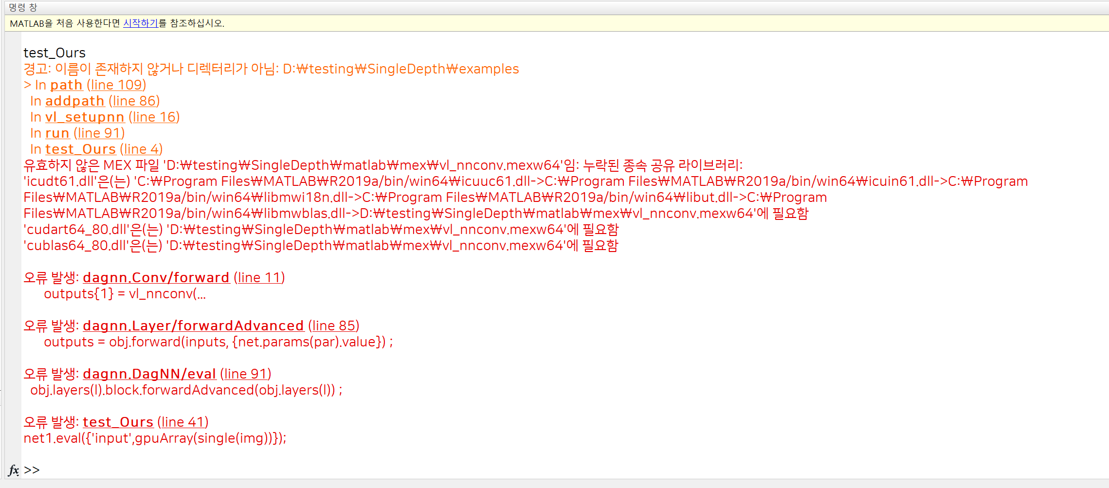Screen dimensions: 1109x488
Task: Click the net1.eval code line
Action: [155, 438]
